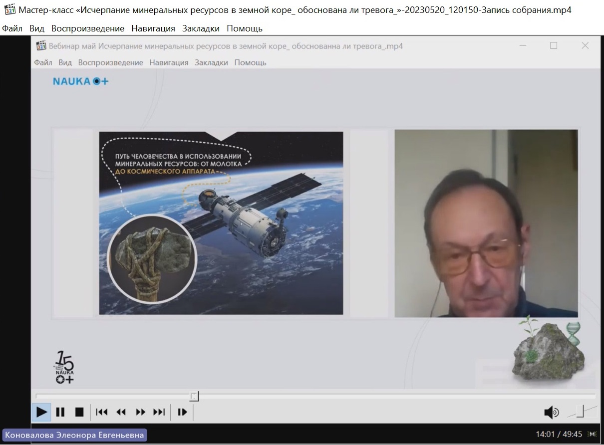Open Файл menu in the inner Вебинар window

43,62
